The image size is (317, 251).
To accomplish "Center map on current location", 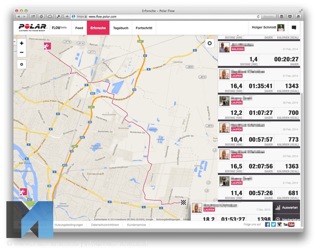I will click(21, 64).
